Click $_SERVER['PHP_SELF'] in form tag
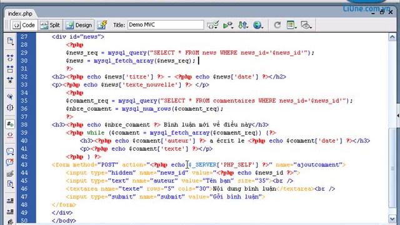The height and width of the screenshot is (225, 400). (224, 165)
